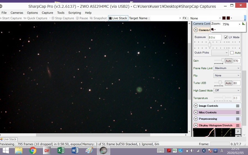
Task: Click the touch keyboard tray icon
Action: tap(160, 151)
